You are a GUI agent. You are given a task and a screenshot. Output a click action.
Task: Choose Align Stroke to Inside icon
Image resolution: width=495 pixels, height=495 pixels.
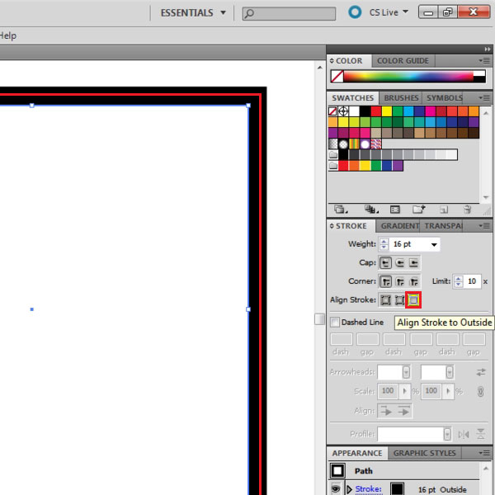[399, 300]
